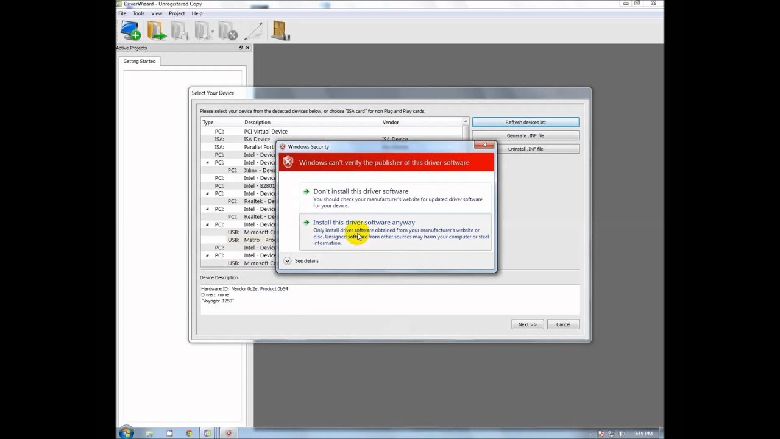
Task: Select the ISA Device row
Action: point(331,140)
